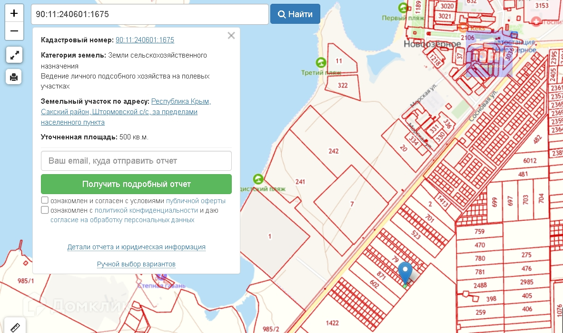Select parcel 241 on the map
This screenshot has width=563, height=333.
pos(300,182)
